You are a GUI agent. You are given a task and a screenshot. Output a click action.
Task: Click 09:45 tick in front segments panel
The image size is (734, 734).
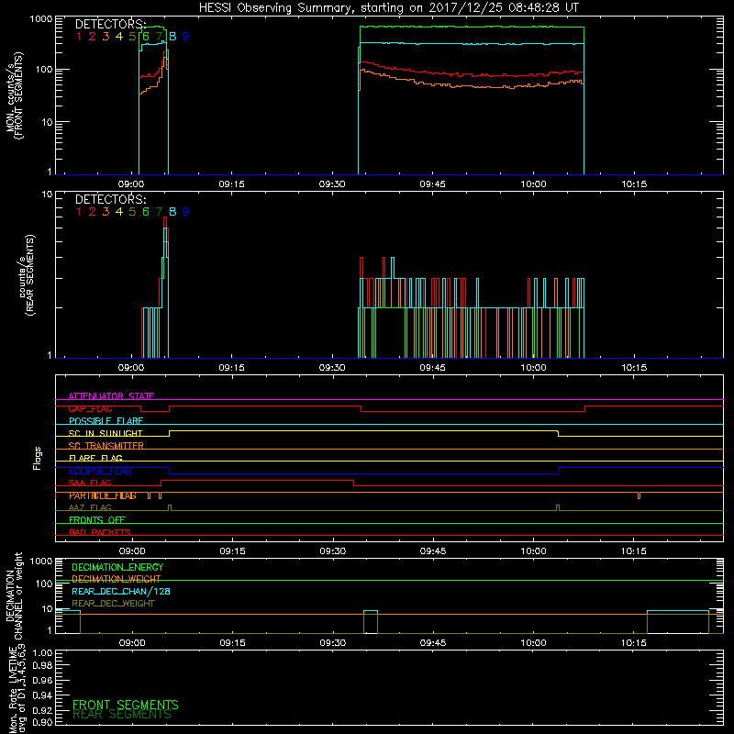click(432, 184)
